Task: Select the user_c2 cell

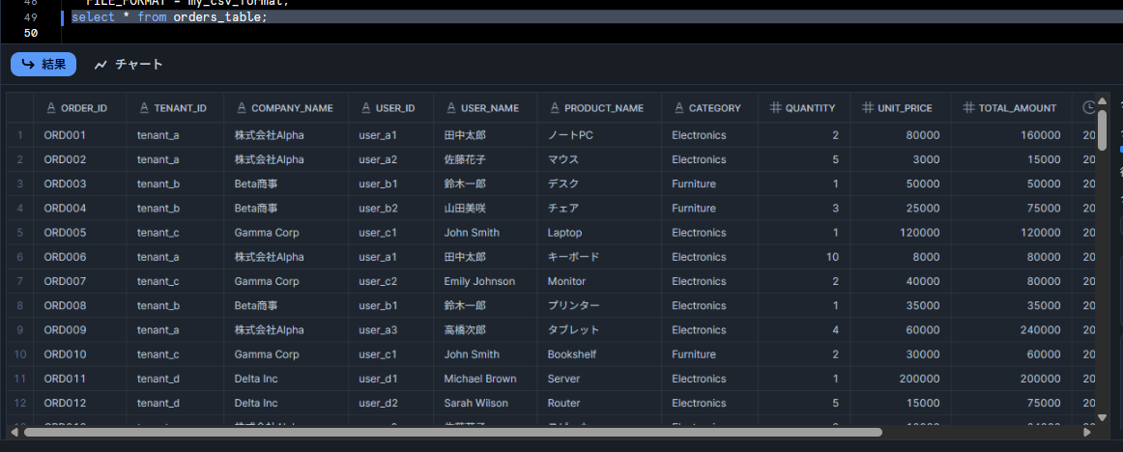Action: [391, 281]
